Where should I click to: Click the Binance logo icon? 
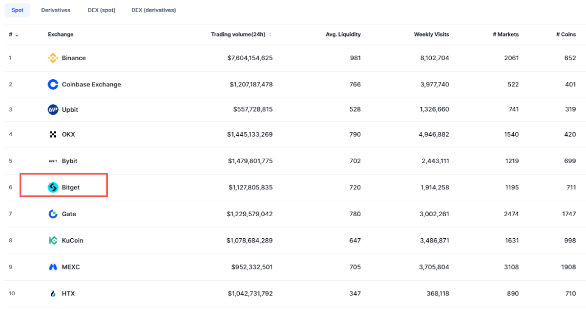pyautogui.click(x=53, y=58)
